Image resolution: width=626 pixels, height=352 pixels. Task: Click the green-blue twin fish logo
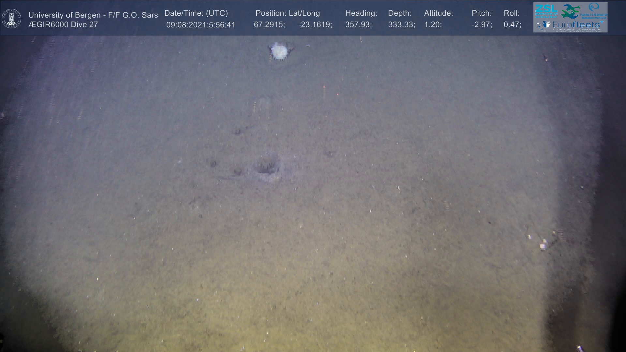[x=571, y=11]
